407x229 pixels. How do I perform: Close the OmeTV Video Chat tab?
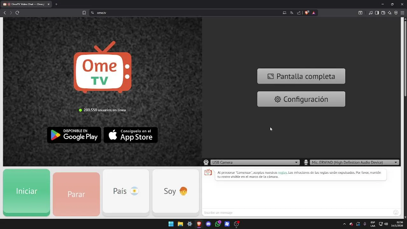pyautogui.click(x=49, y=4)
